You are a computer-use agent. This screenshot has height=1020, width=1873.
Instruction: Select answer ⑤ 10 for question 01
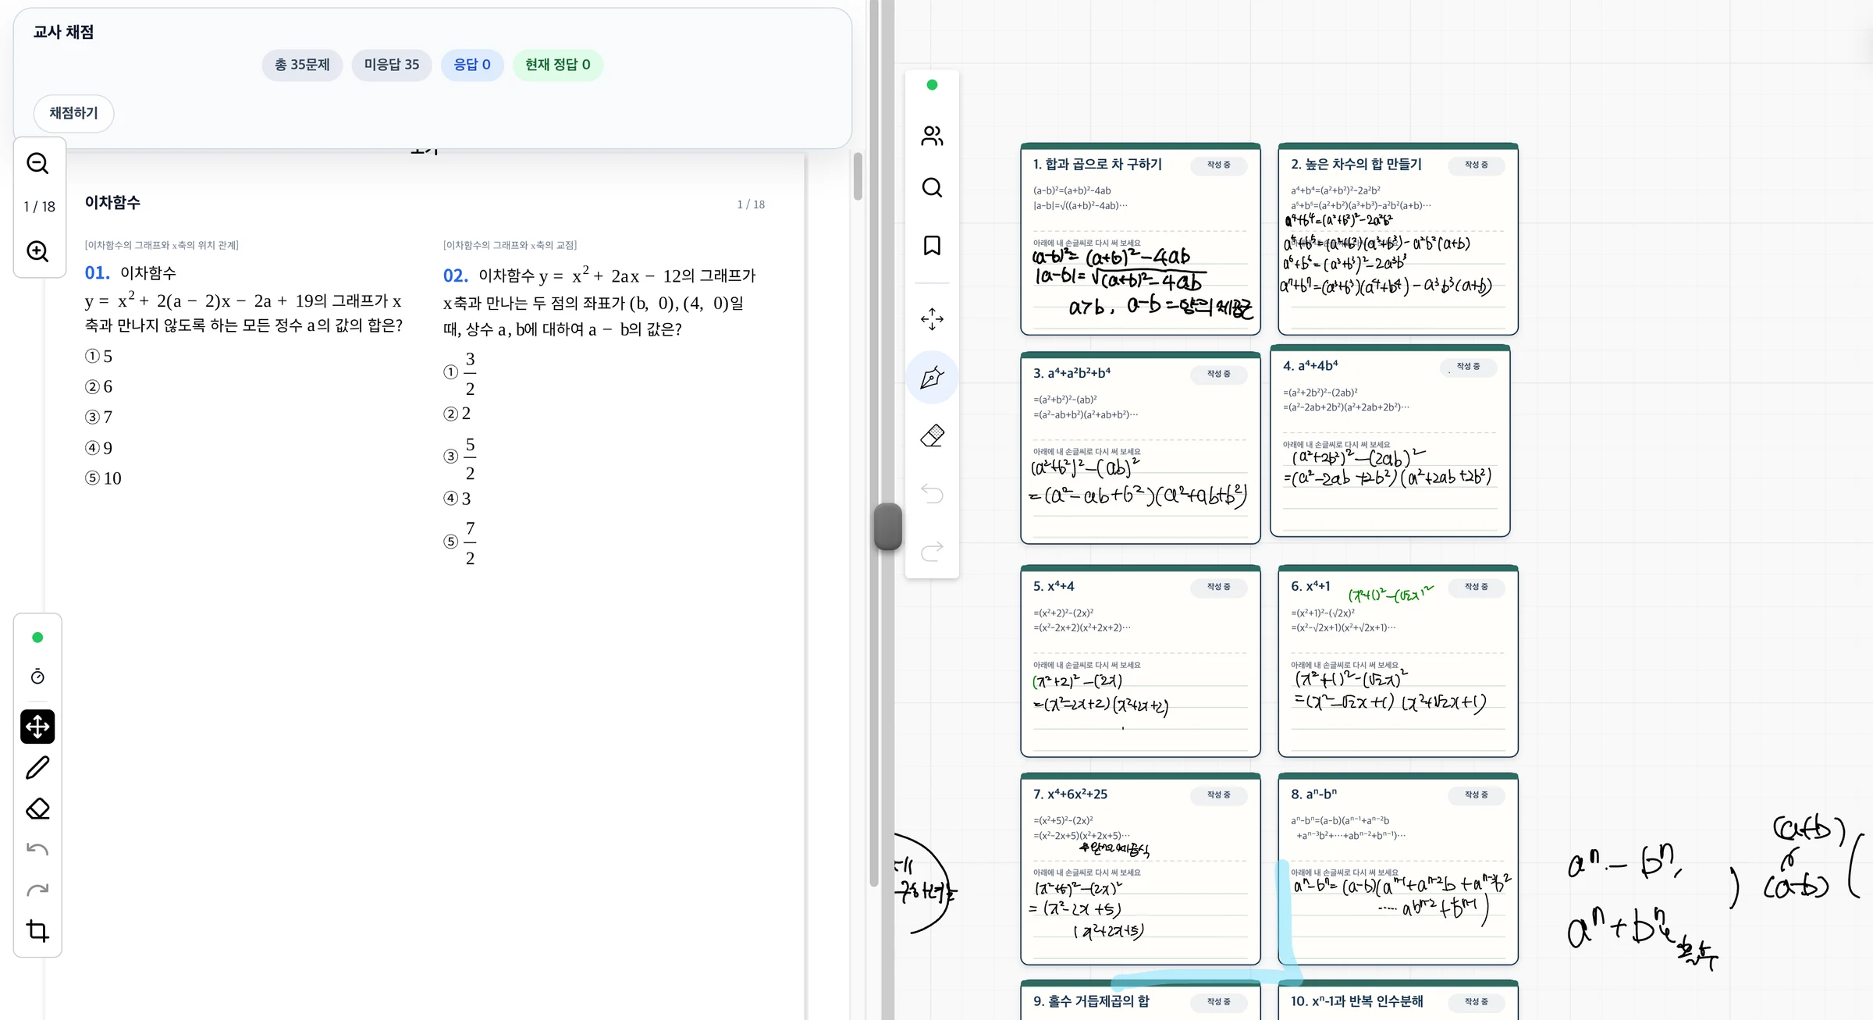coord(103,478)
